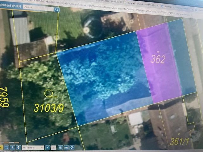
Task: Go to the previous map view arrow
Action: tap(47, 148)
